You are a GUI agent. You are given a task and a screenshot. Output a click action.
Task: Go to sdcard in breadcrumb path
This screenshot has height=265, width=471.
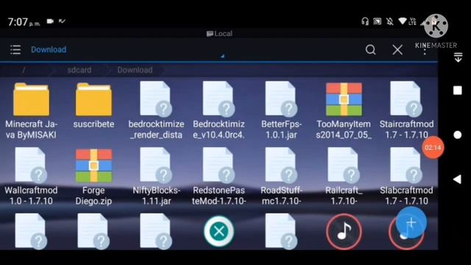pyautogui.click(x=79, y=70)
